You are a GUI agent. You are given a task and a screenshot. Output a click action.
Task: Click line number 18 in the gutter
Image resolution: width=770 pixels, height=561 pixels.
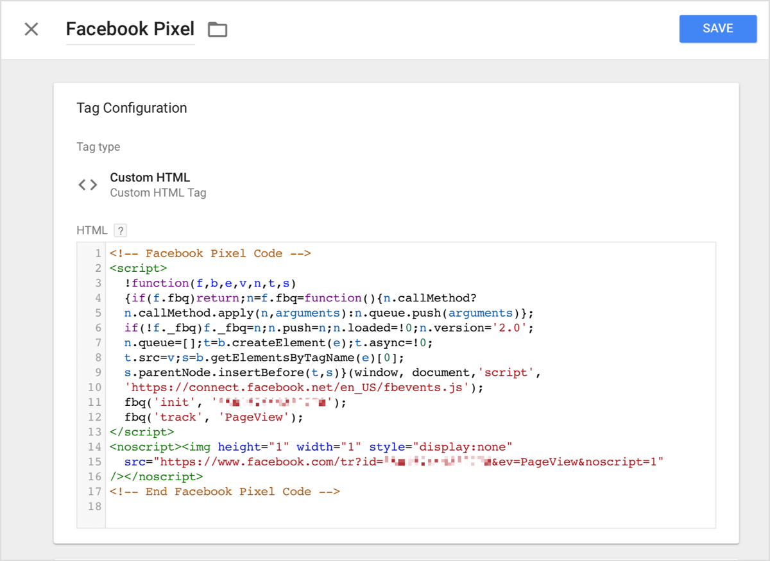[x=95, y=507]
